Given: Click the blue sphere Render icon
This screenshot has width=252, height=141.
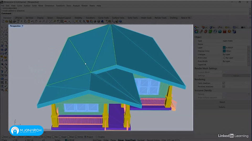Looking at the screenshot, I should [102, 21].
